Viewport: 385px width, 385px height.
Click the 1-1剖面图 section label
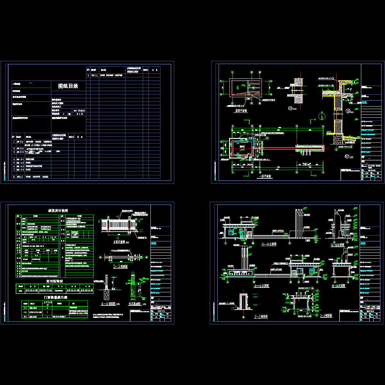(x=326, y=315)
